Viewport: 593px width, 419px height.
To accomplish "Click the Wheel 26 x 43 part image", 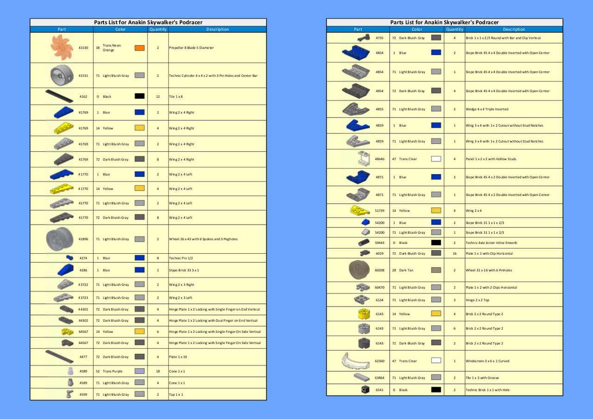I will click(x=60, y=239).
